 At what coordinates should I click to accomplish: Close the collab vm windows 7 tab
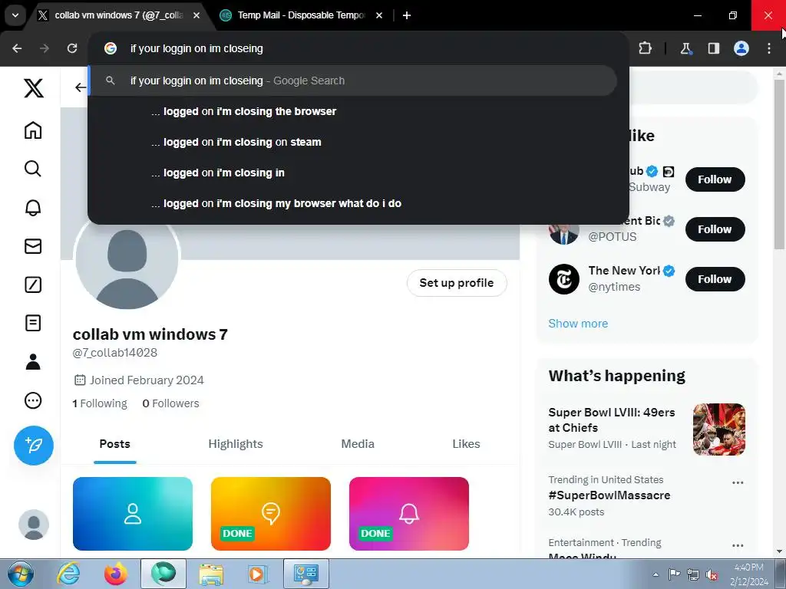click(x=196, y=15)
